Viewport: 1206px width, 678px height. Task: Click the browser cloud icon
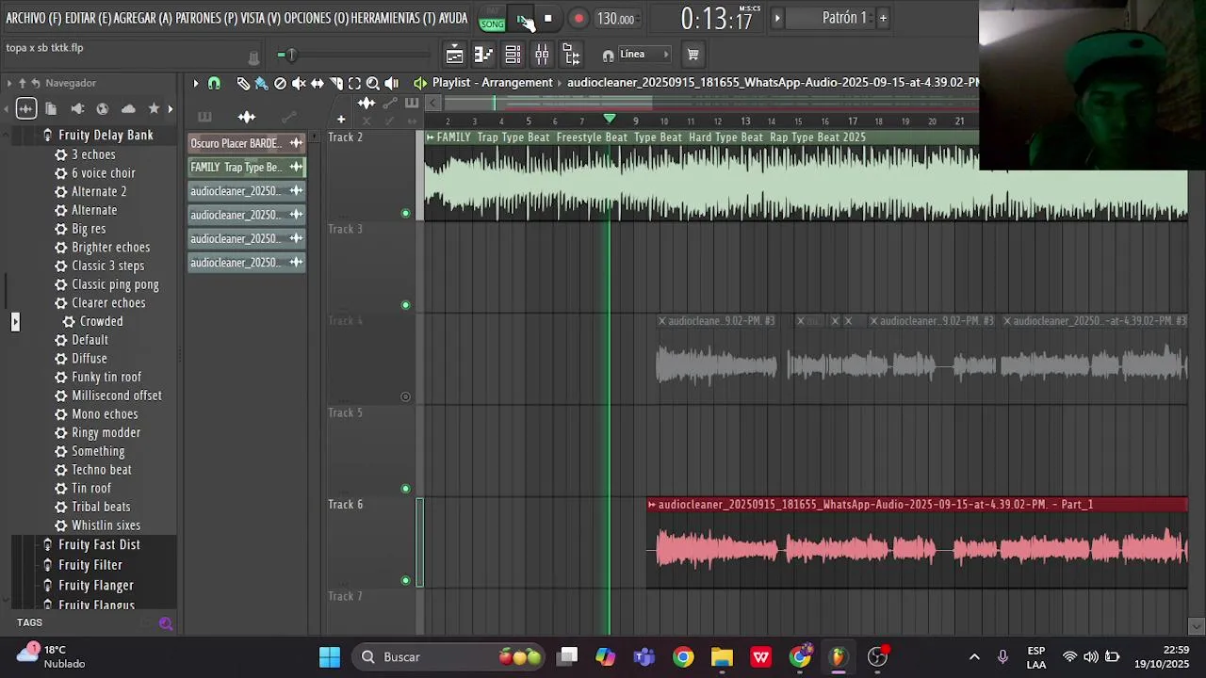[x=128, y=109]
